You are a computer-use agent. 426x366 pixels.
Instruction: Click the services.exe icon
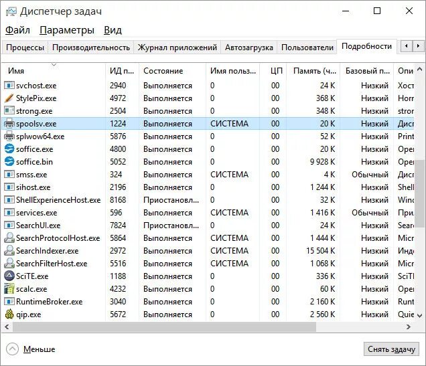(x=9, y=212)
